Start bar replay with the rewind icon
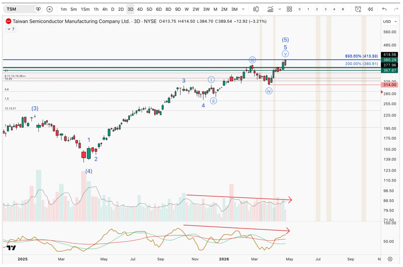The image size is (403, 267). 370,9
